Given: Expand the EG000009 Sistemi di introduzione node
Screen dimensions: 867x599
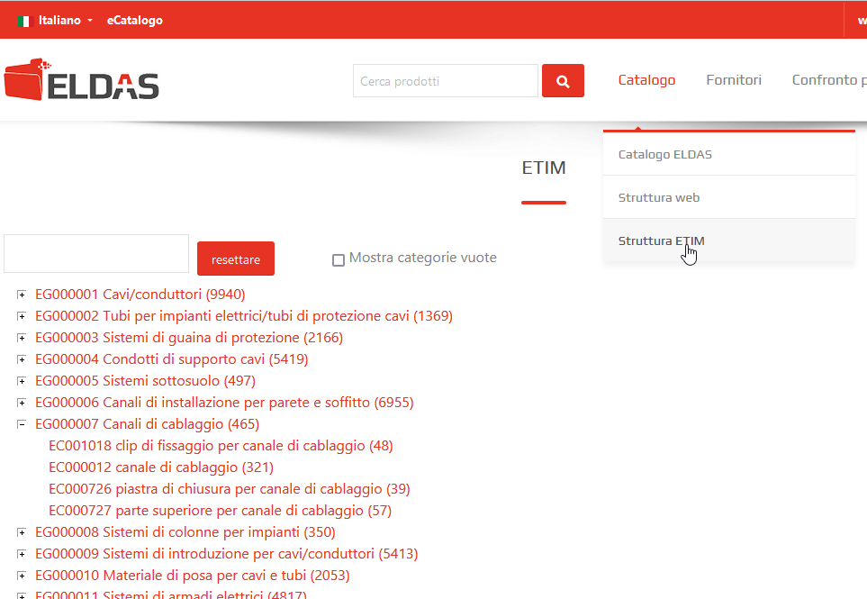Looking at the screenshot, I should 22,554.
